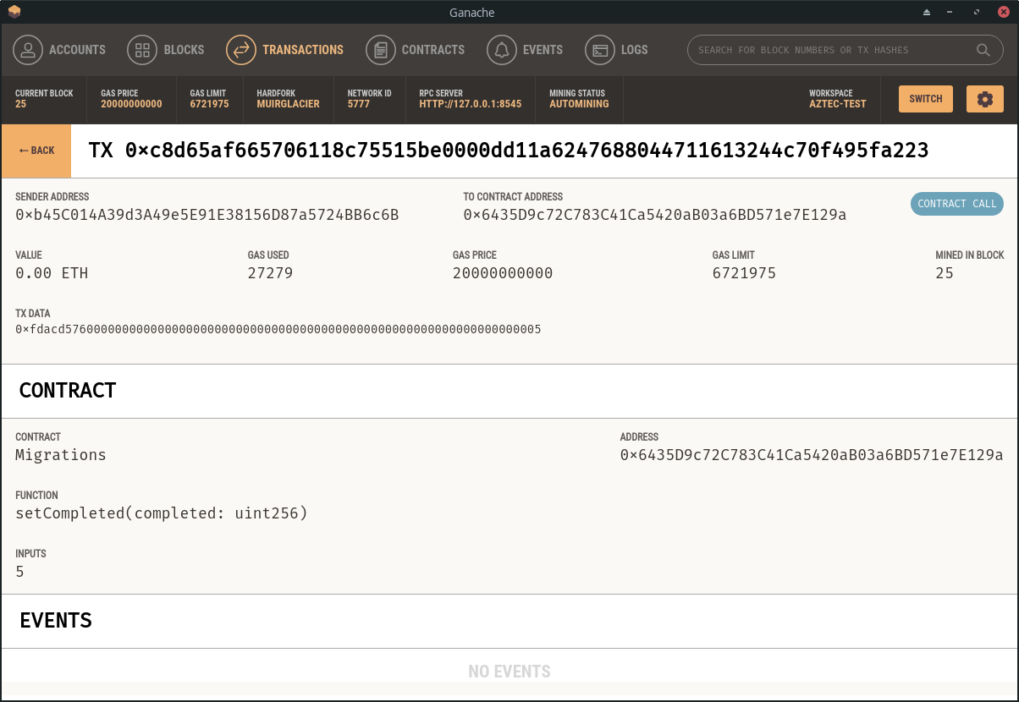1019x702 pixels.
Task: Open the Contracts document icon
Action: click(381, 50)
